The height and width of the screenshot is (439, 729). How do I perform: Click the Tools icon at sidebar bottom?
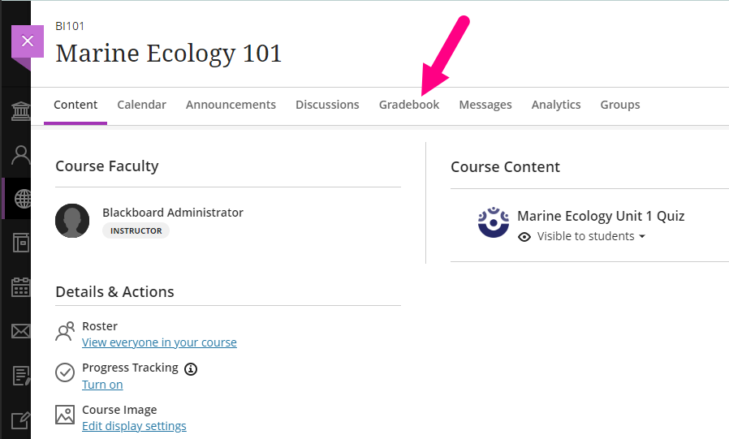(x=20, y=420)
